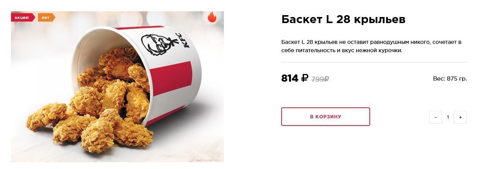The height and width of the screenshot is (169, 483).
Task: Click the product description text paragraph
Action: 371,46
